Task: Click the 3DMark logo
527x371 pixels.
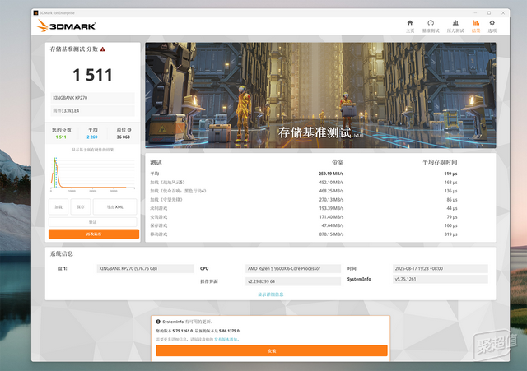Action: (66, 26)
